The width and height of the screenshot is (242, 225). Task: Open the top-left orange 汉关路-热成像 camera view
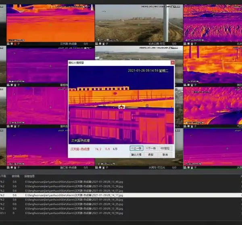point(50,23)
